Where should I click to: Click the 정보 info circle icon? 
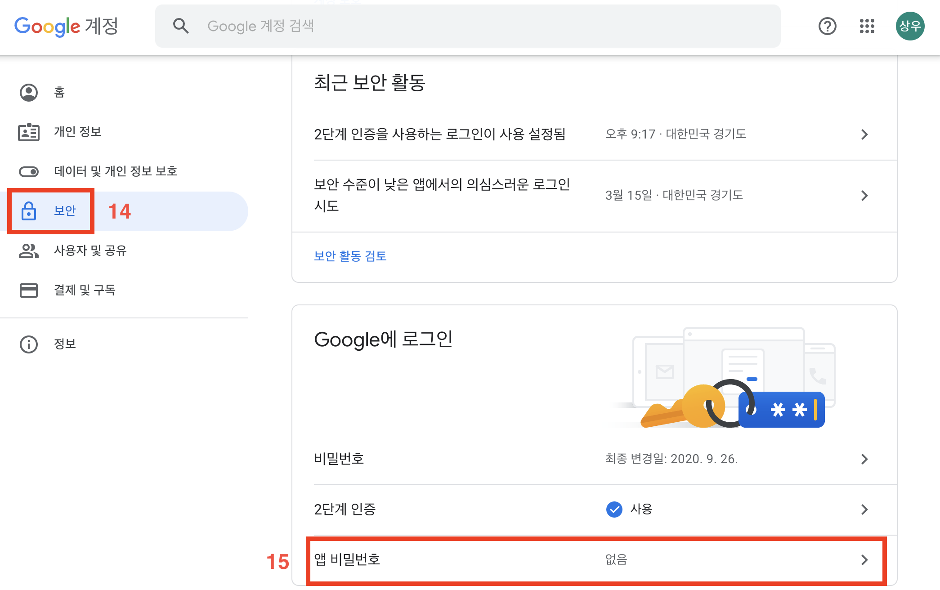[29, 344]
